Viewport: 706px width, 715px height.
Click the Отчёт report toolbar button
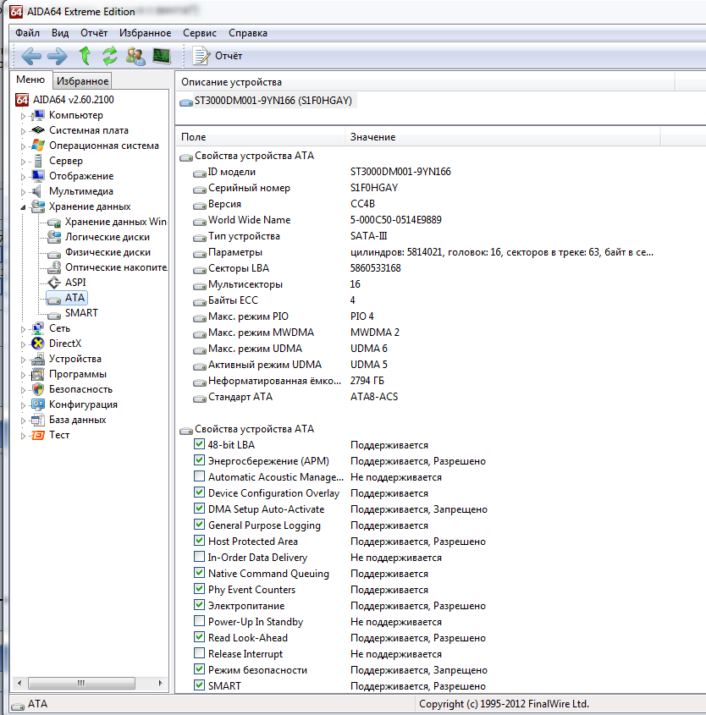(x=218, y=56)
